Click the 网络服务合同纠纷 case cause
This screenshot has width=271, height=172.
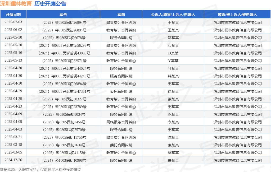click(121, 122)
